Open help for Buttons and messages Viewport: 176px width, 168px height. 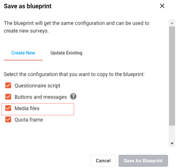click(73, 97)
